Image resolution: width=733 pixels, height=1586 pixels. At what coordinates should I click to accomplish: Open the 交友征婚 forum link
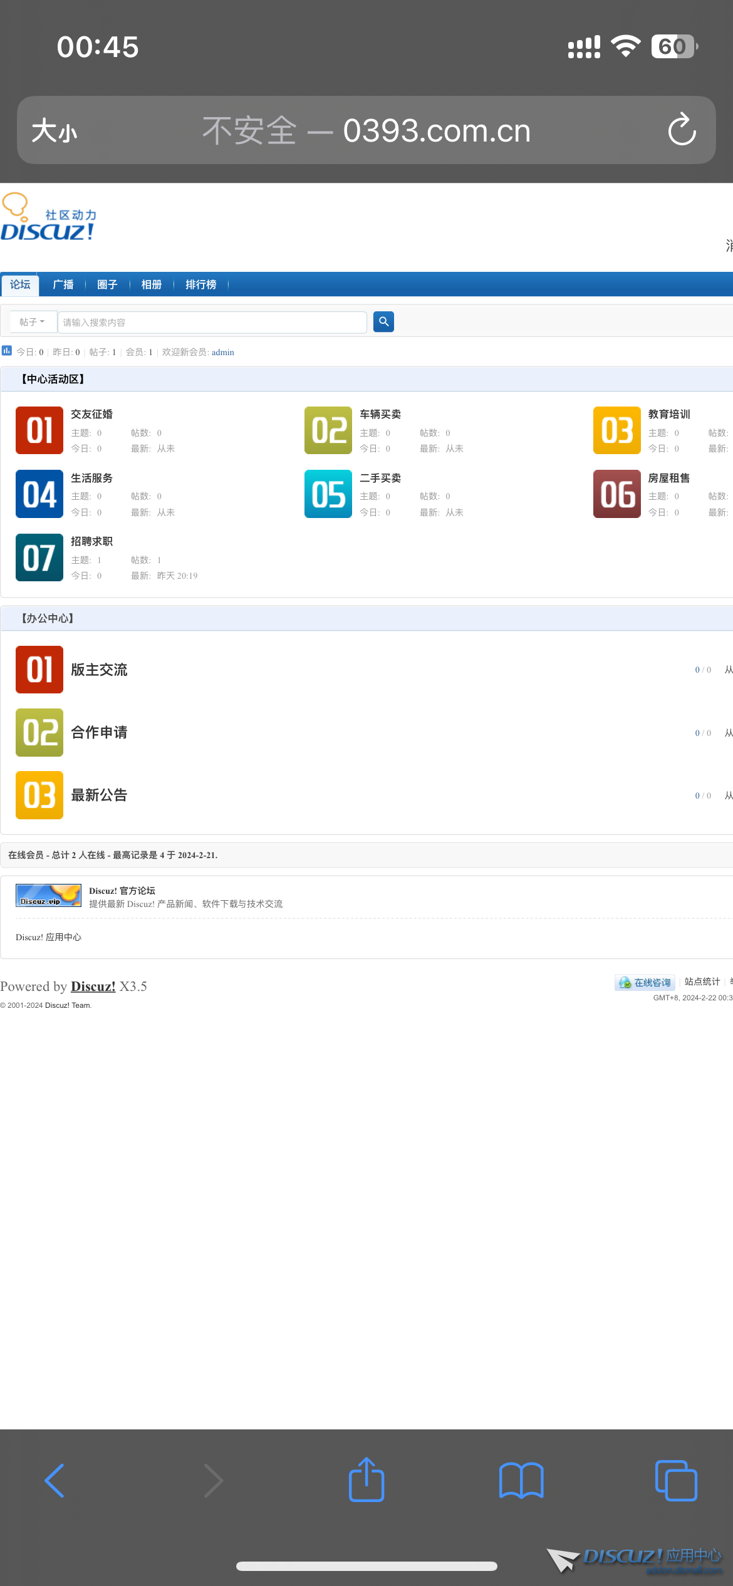click(91, 414)
